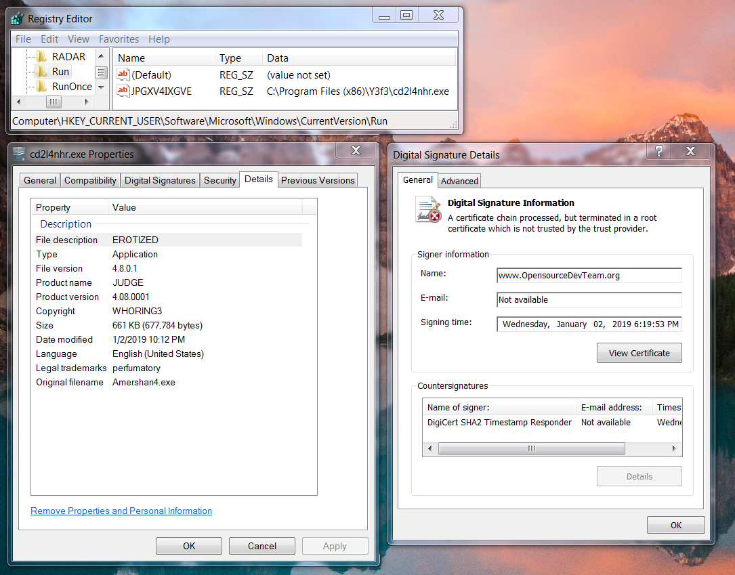This screenshot has height=575, width=735.
Task: Click the countersignatures horizontal scrollbar thumb
Action: click(x=532, y=448)
